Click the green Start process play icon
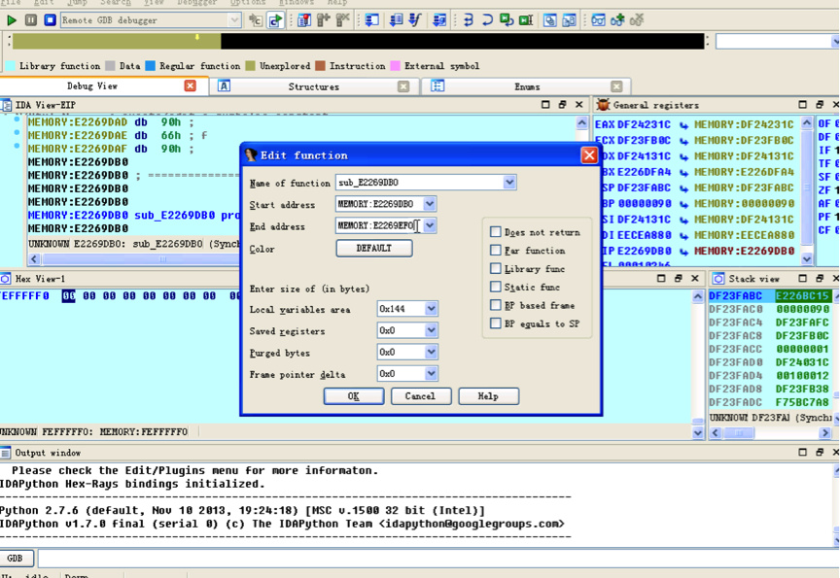Image resolution: width=840 pixels, height=578 pixels. [12, 19]
